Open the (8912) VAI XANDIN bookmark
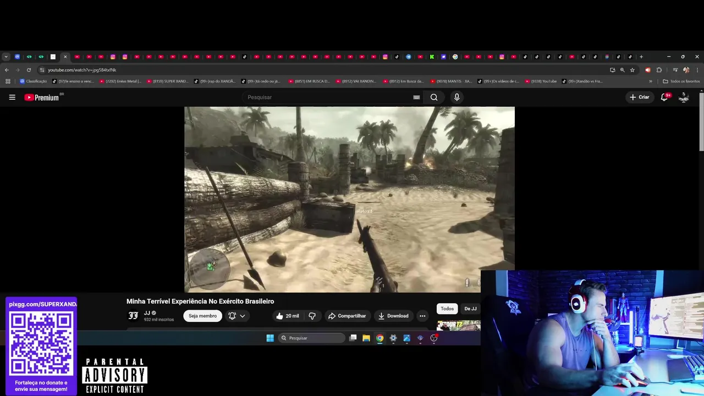The width and height of the screenshot is (704, 396). point(357,81)
